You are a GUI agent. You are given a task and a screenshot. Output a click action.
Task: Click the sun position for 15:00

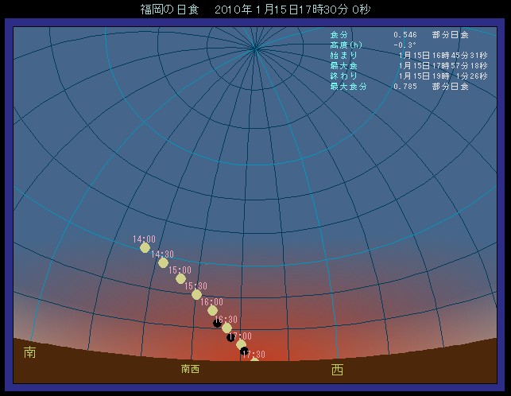180,278
